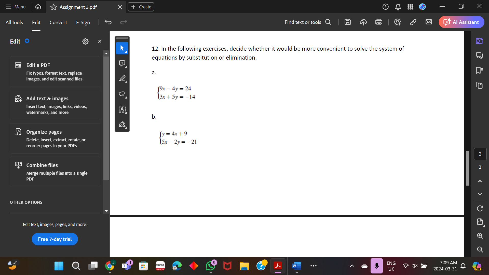489x275 pixels.
Task: Select the Highlight tool
Action: click(122, 79)
